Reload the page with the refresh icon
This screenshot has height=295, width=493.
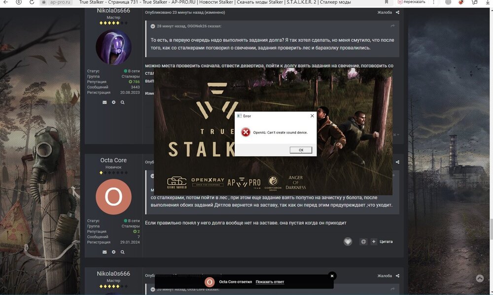32,2
